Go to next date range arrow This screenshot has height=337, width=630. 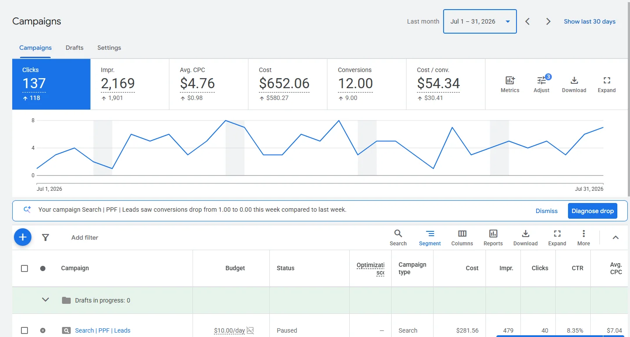click(548, 21)
